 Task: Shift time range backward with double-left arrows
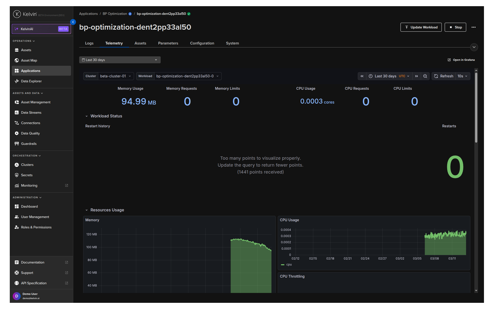pos(362,76)
